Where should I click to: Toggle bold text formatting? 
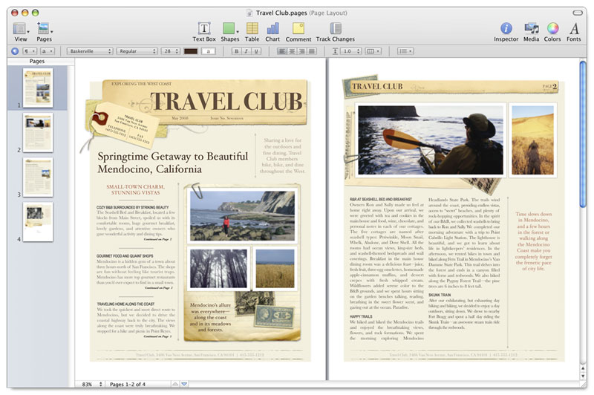(236, 51)
